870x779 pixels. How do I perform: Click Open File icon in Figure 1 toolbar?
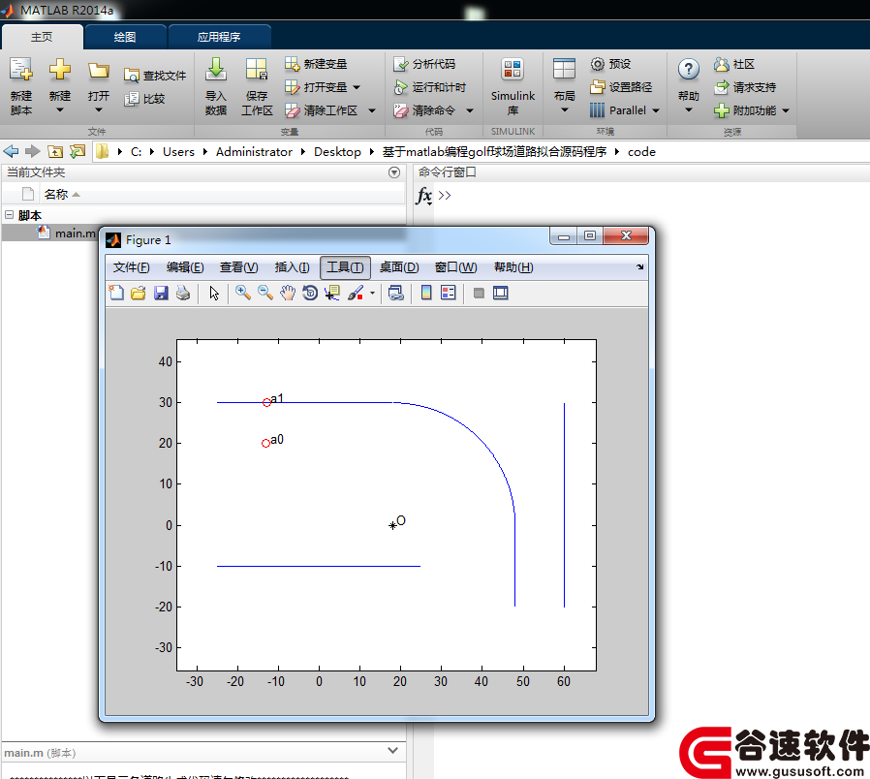(139, 293)
